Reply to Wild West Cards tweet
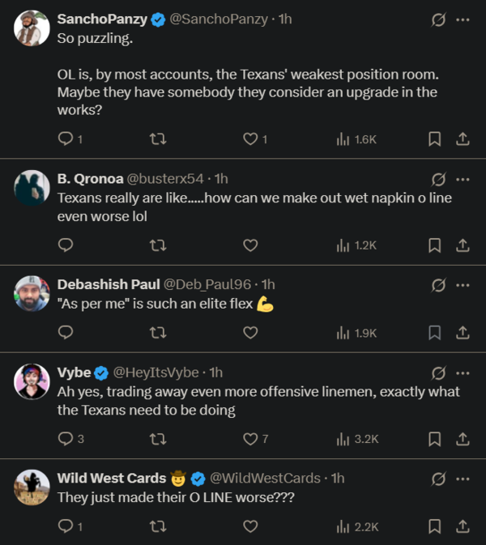Screen dimensions: 486x545 (x=66, y=526)
